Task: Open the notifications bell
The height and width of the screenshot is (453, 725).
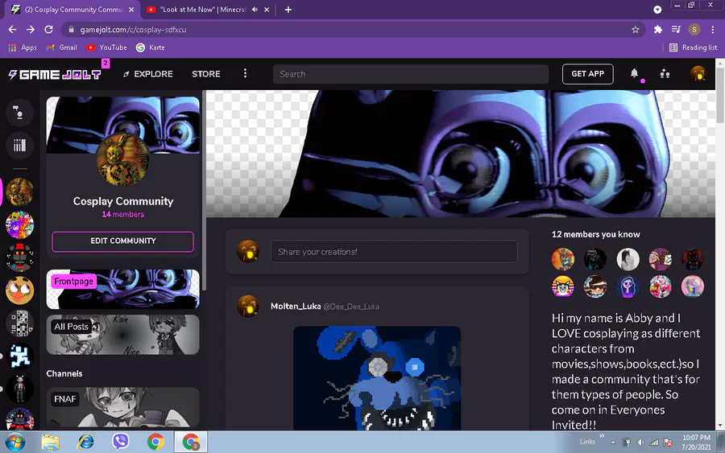Action: (635, 73)
